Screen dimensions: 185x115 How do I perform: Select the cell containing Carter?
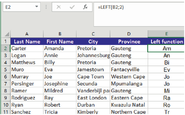click(27, 48)
